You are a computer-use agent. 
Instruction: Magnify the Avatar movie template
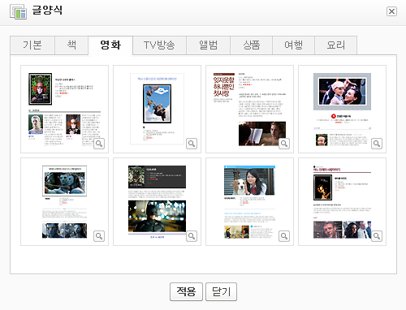coord(99,236)
